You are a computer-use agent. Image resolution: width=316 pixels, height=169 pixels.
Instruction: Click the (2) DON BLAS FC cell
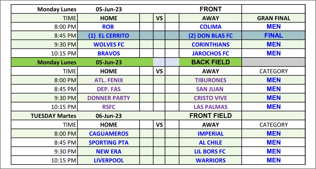point(210,35)
